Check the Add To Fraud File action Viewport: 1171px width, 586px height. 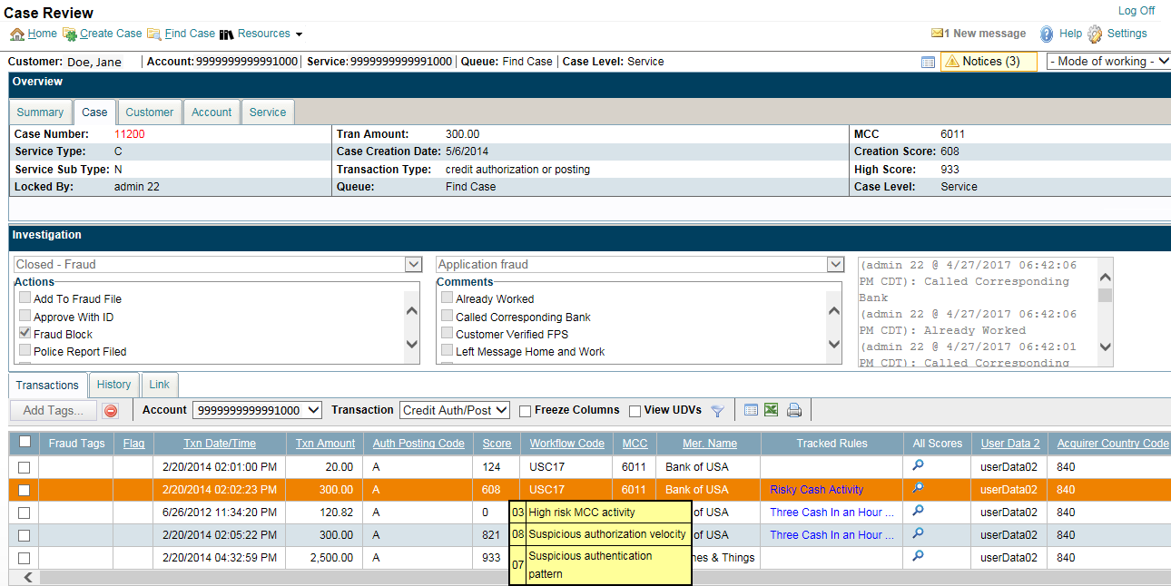click(25, 299)
